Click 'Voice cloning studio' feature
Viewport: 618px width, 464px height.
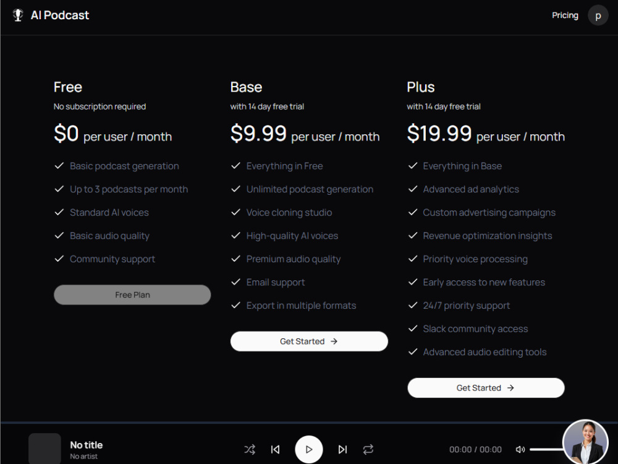coord(289,213)
